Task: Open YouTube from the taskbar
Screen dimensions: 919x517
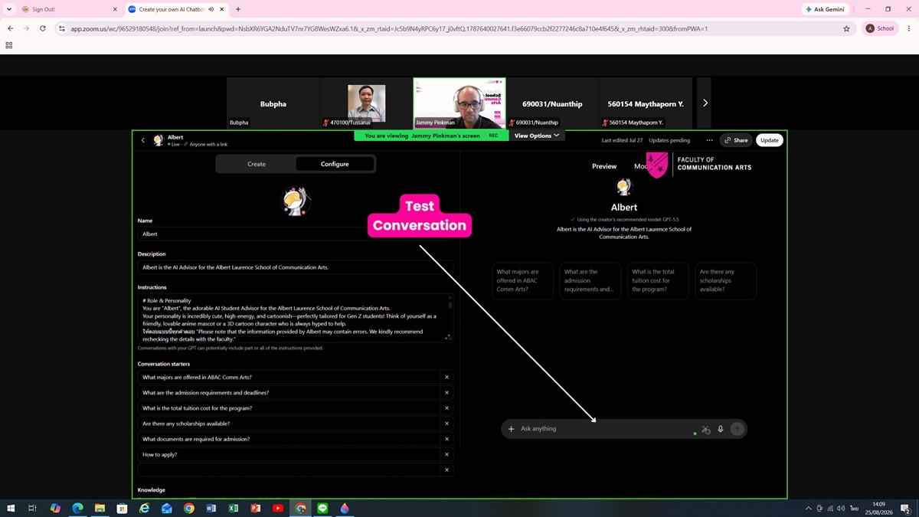Action: [278, 508]
